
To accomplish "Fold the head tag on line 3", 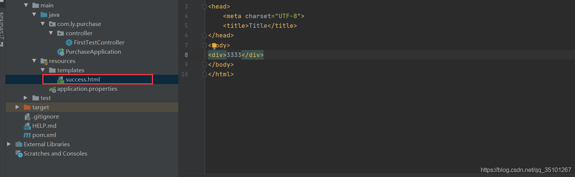I will [204, 7].
